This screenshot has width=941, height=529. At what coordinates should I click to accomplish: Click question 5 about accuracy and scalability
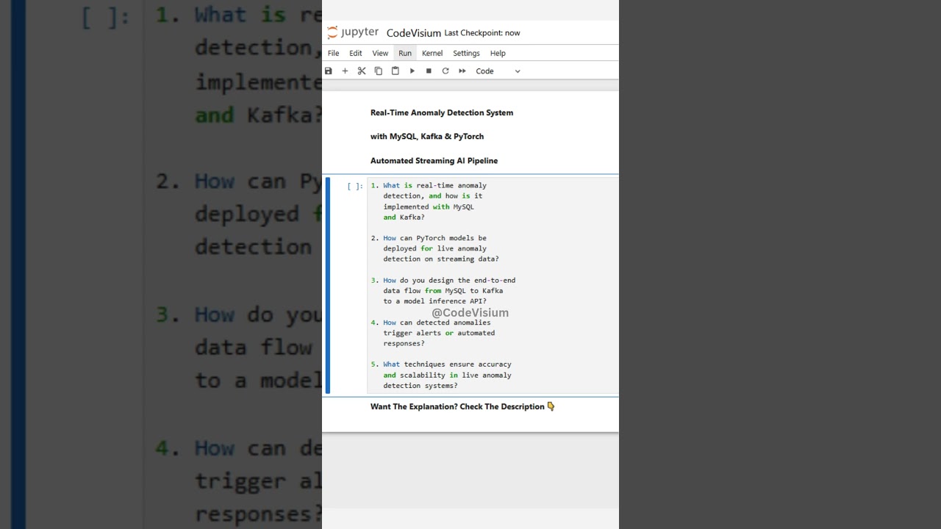(x=441, y=375)
